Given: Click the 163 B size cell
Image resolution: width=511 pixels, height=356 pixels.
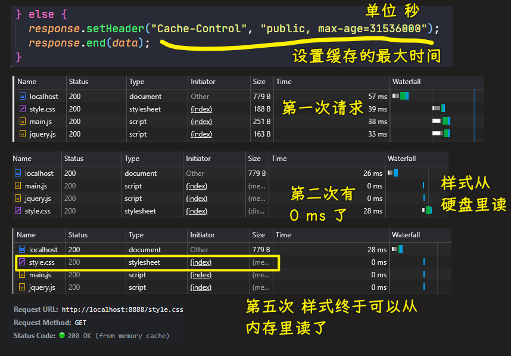Looking at the screenshot, I should 262,134.
